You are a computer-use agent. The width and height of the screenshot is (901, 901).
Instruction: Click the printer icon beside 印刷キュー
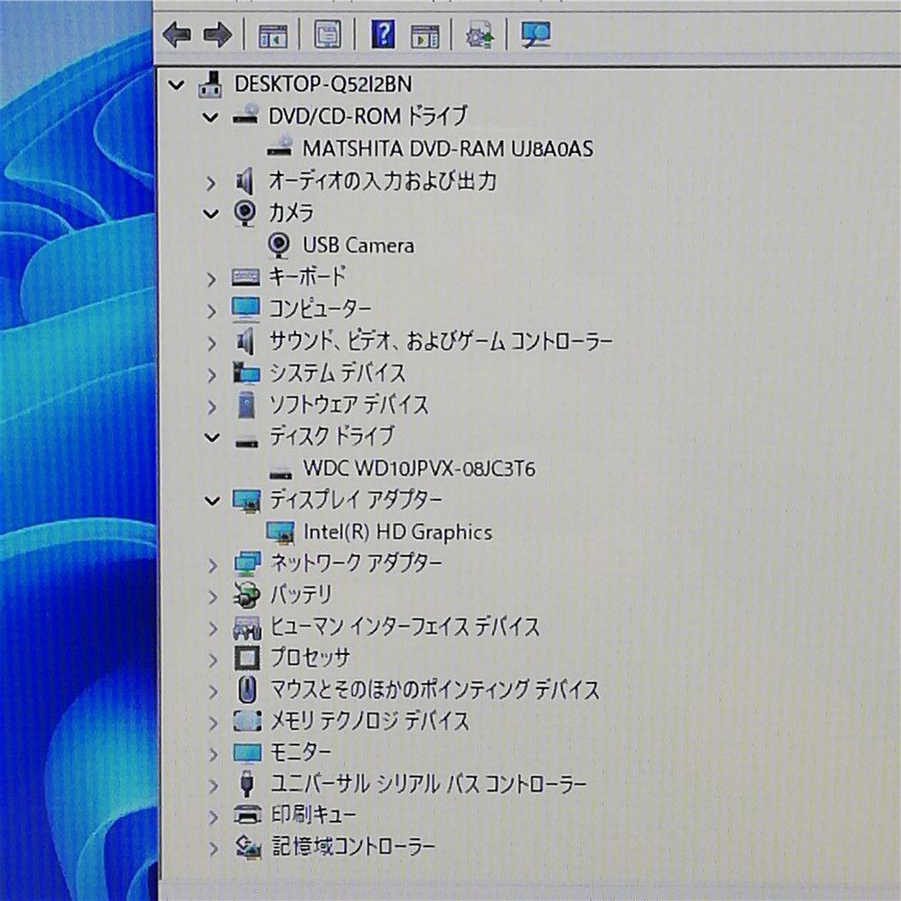pyautogui.click(x=248, y=815)
